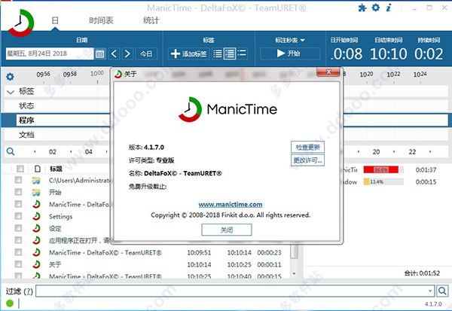Click the date field 星期五, 8月24日 2018
This screenshot has height=311, width=452.
click(50, 53)
